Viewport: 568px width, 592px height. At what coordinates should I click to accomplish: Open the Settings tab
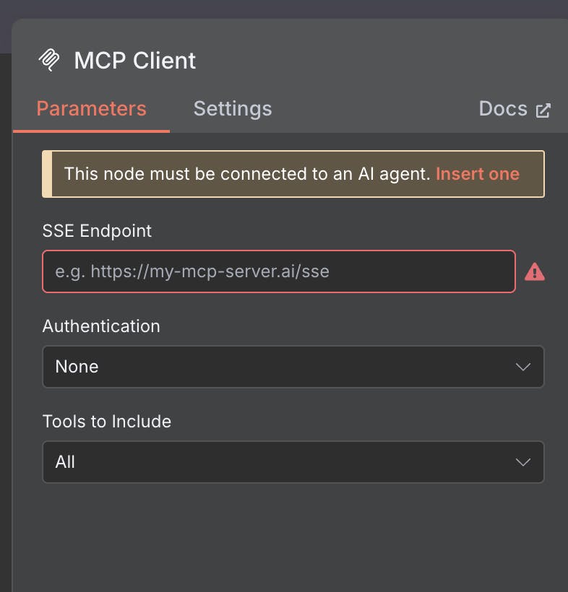233,109
